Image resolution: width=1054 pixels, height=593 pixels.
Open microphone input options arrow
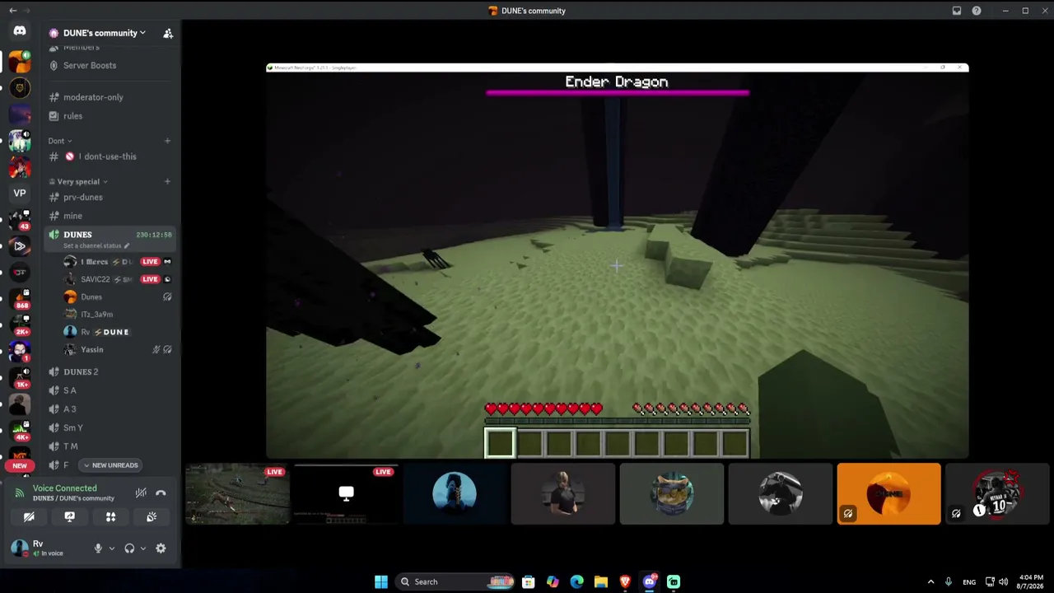coord(112,549)
